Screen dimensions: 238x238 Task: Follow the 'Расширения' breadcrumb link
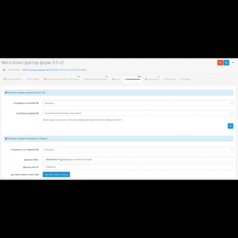[x=14, y=70]
